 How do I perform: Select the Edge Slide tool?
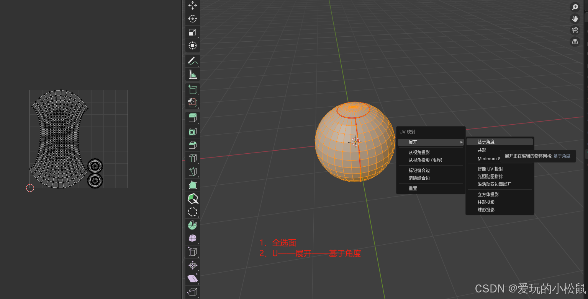click(x=193, y=252)
